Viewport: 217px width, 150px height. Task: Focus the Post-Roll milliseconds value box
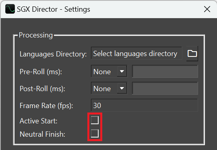coord(165,88)
